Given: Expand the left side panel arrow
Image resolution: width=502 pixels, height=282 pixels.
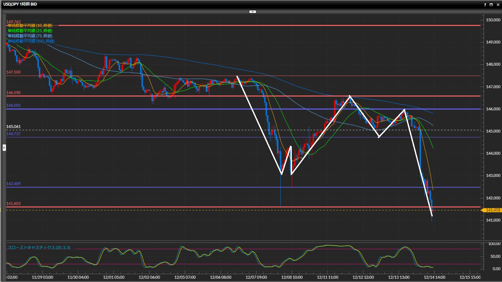Looking at the screenshot, I should tap(4, 148).
